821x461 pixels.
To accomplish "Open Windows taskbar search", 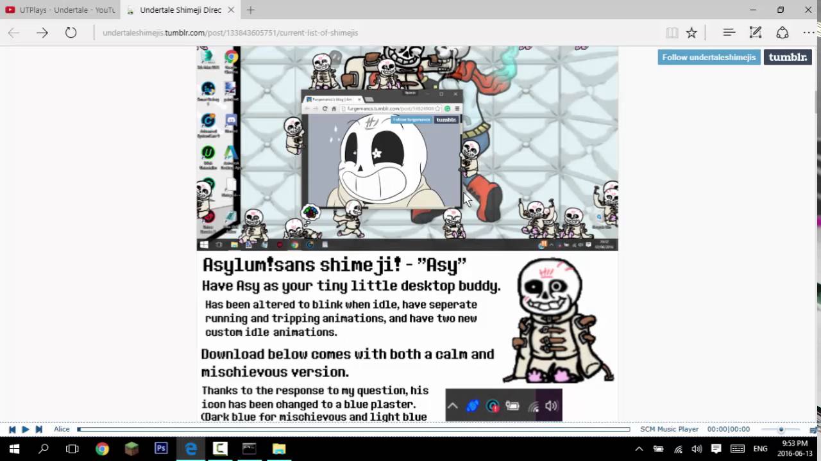I will pyautogui.click(x=44, y=449).
